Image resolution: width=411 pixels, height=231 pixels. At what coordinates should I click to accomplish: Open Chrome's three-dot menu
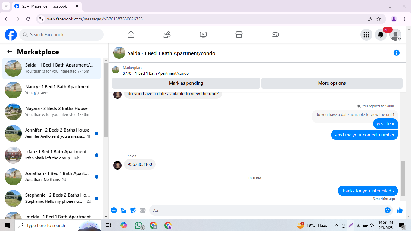click(404, 19)
